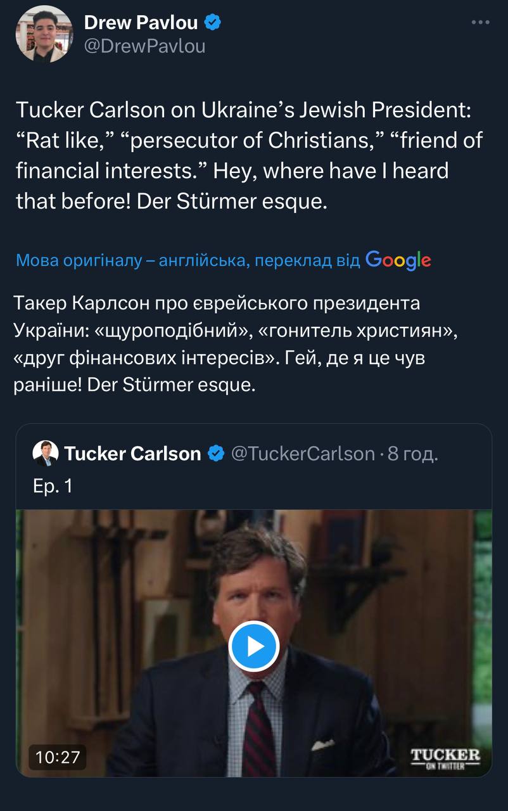Screen dimensions: 508x811
Task: Play the Tucker Carlson video
Action: click(254, 646)
